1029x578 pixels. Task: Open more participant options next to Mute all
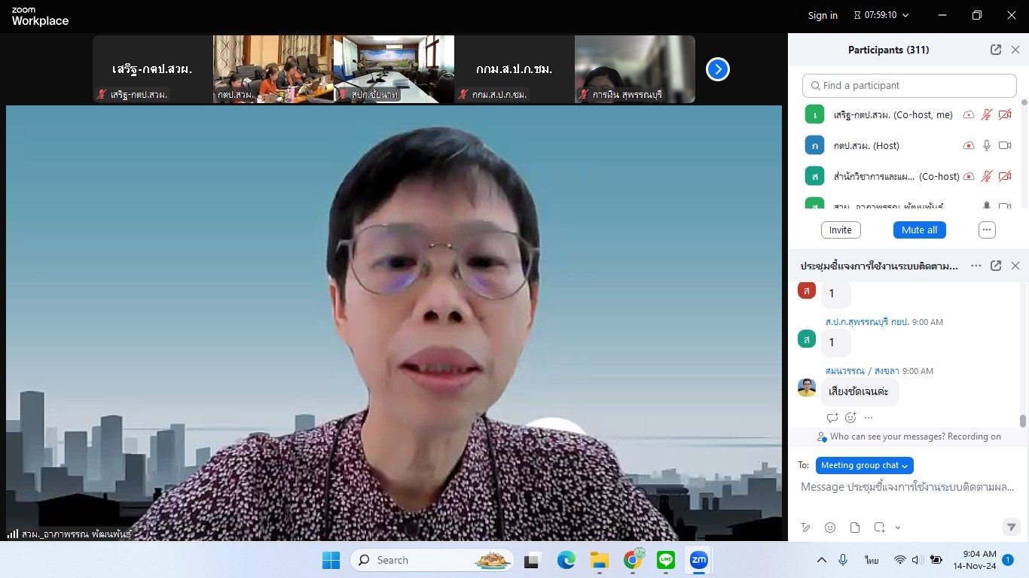pyautogui.click(x=987, y=230)
